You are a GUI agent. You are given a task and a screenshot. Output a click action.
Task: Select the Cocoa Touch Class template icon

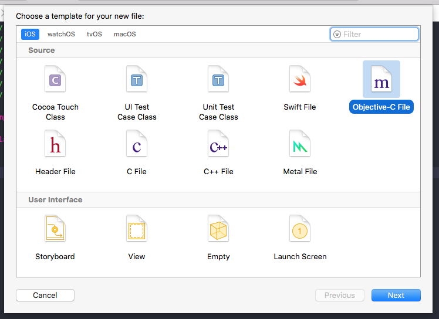[x=55, y=79]
